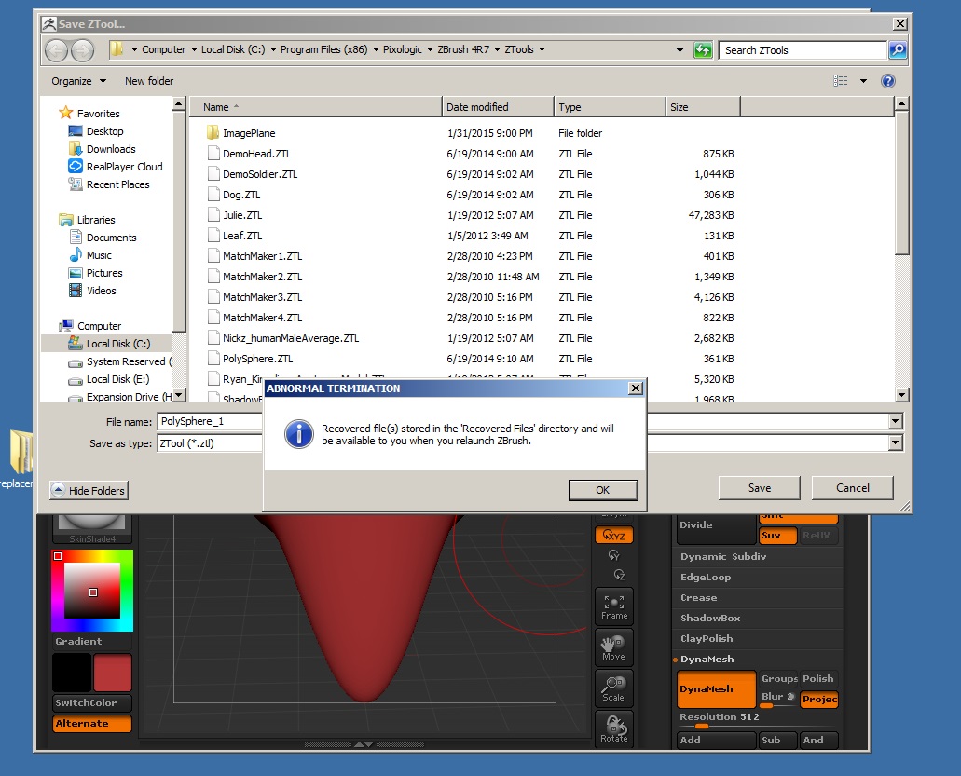Expand the Computer breadcrumb arrow
This screenshot has height=776, width=961.
tap(194, 49)
